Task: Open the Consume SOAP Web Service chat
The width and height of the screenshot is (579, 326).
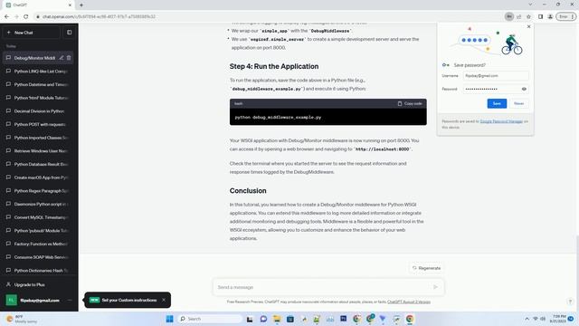Action: point(38,257)
